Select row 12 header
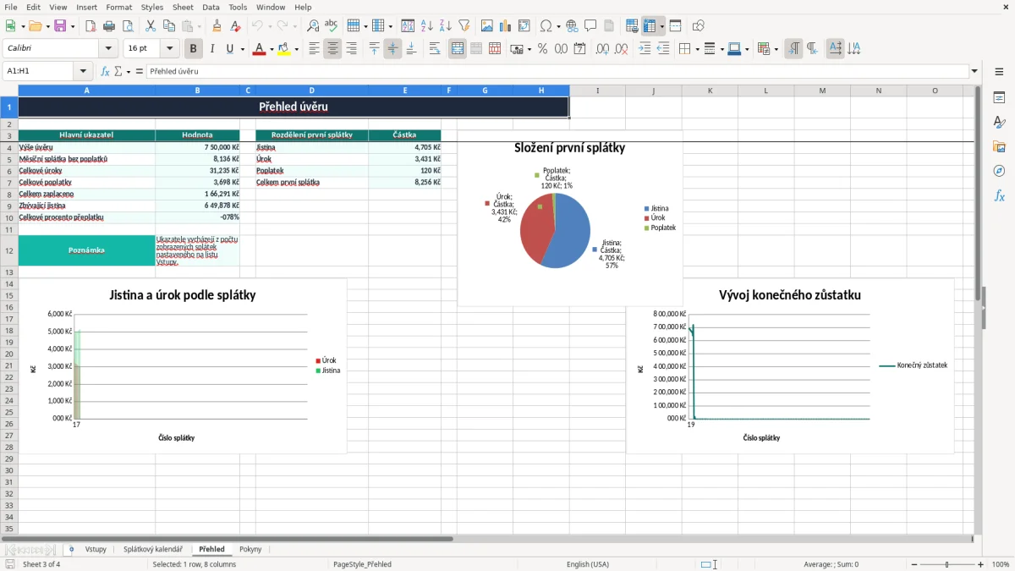Image resolution: width=1015 pixels, height=571 pixels. point(9,250)
